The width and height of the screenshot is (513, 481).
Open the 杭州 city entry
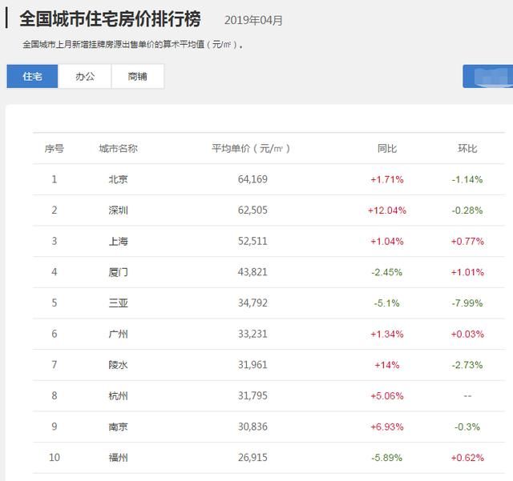[x=118, y=395]
